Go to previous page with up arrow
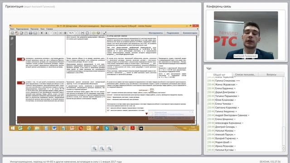This screenshot has width=290, height=163. (42, 33)
